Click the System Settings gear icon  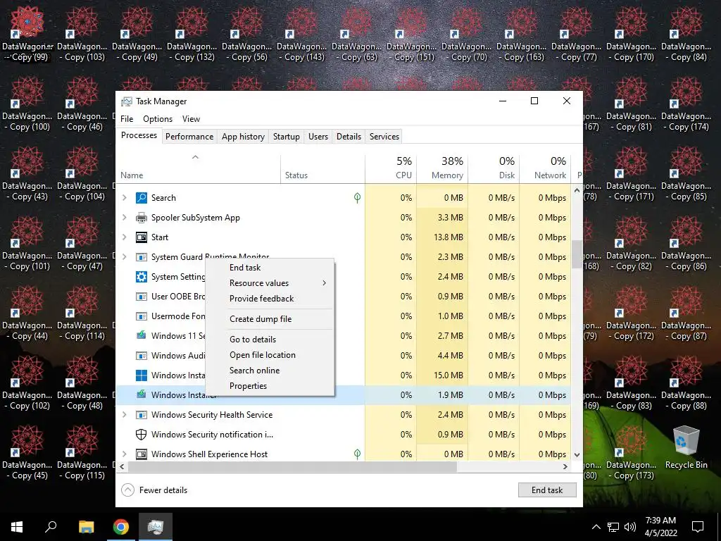click(141, 276)
